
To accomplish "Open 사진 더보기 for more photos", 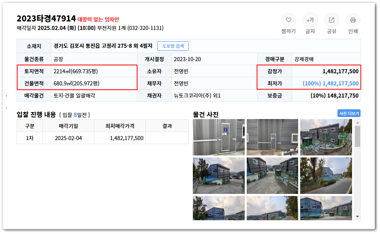I will click(349, 113).
